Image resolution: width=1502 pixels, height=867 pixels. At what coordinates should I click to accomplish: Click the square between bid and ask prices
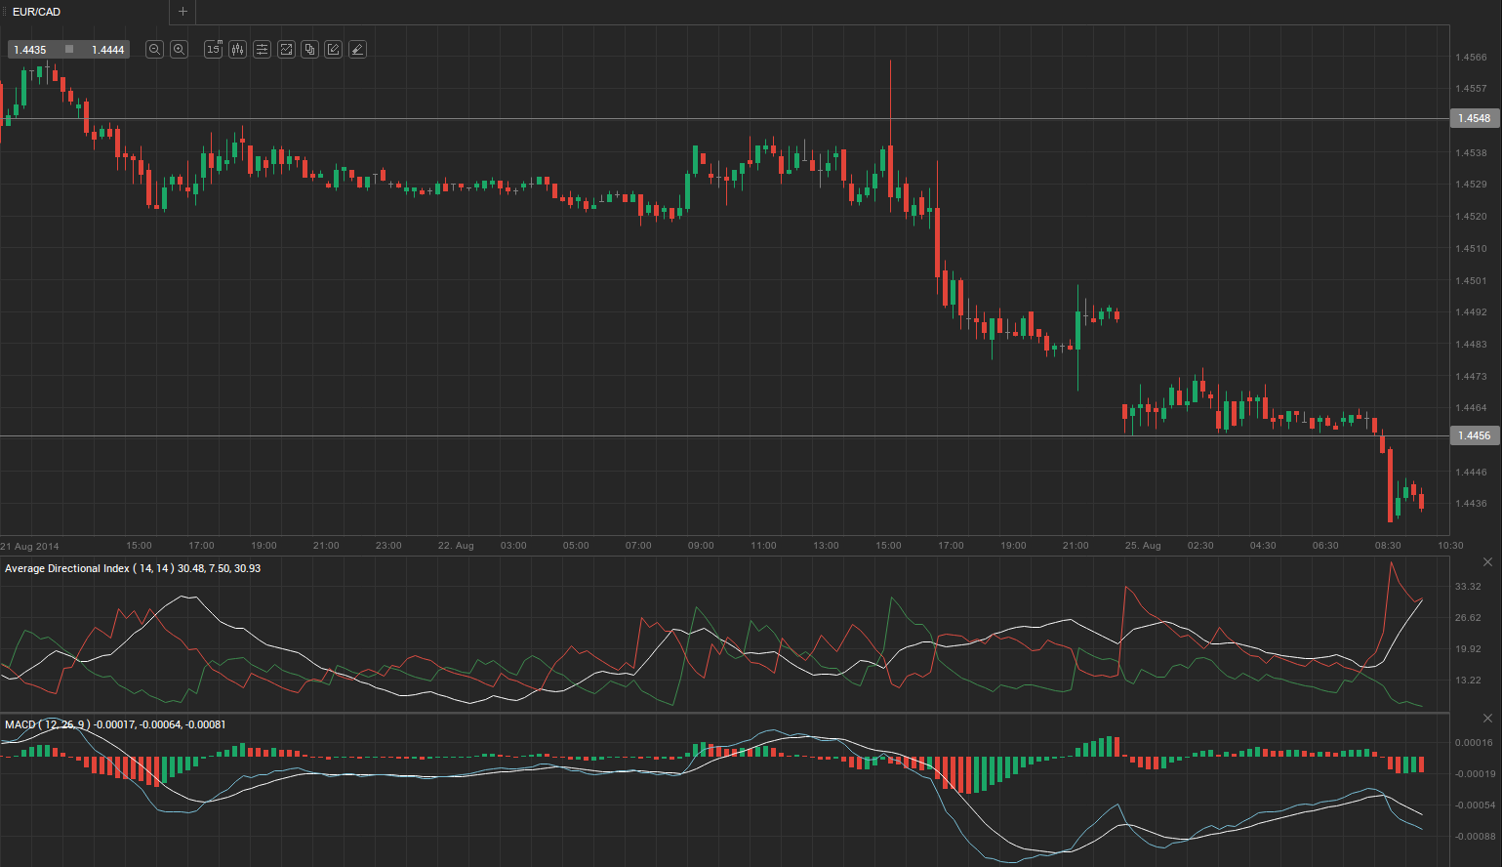pos(69,50)
